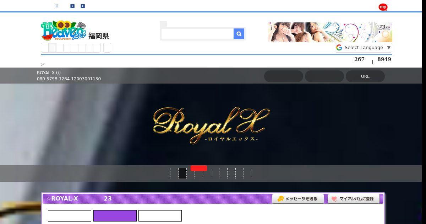Focus the search text field
The image size is (426, 224).
(x=197, y=34)
